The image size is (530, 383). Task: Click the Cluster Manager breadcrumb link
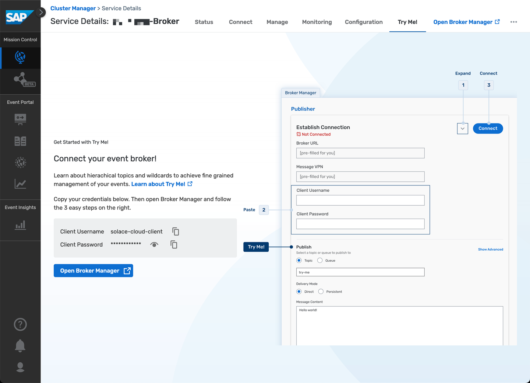73,8
